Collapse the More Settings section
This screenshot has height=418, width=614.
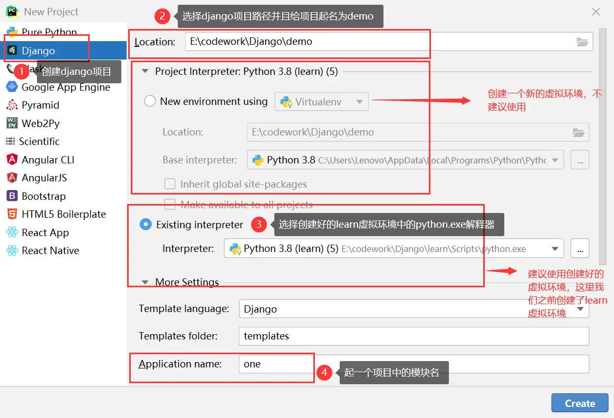click(x=145, y=282)
